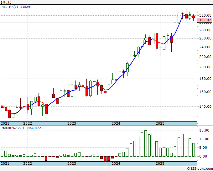Click the moving average value 315.95
Viewport: 213px width, 171px height.
click(26, 7)
